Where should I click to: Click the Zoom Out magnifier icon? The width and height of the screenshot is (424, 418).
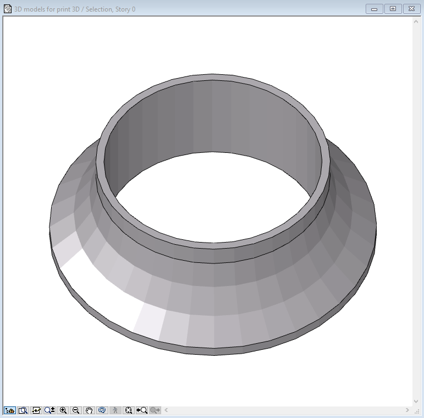[76, 410]
